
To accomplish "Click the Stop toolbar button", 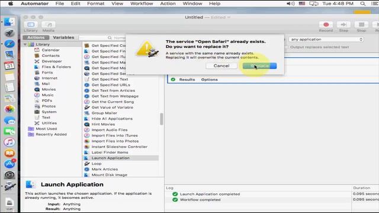I will click(x=361, y=27).
